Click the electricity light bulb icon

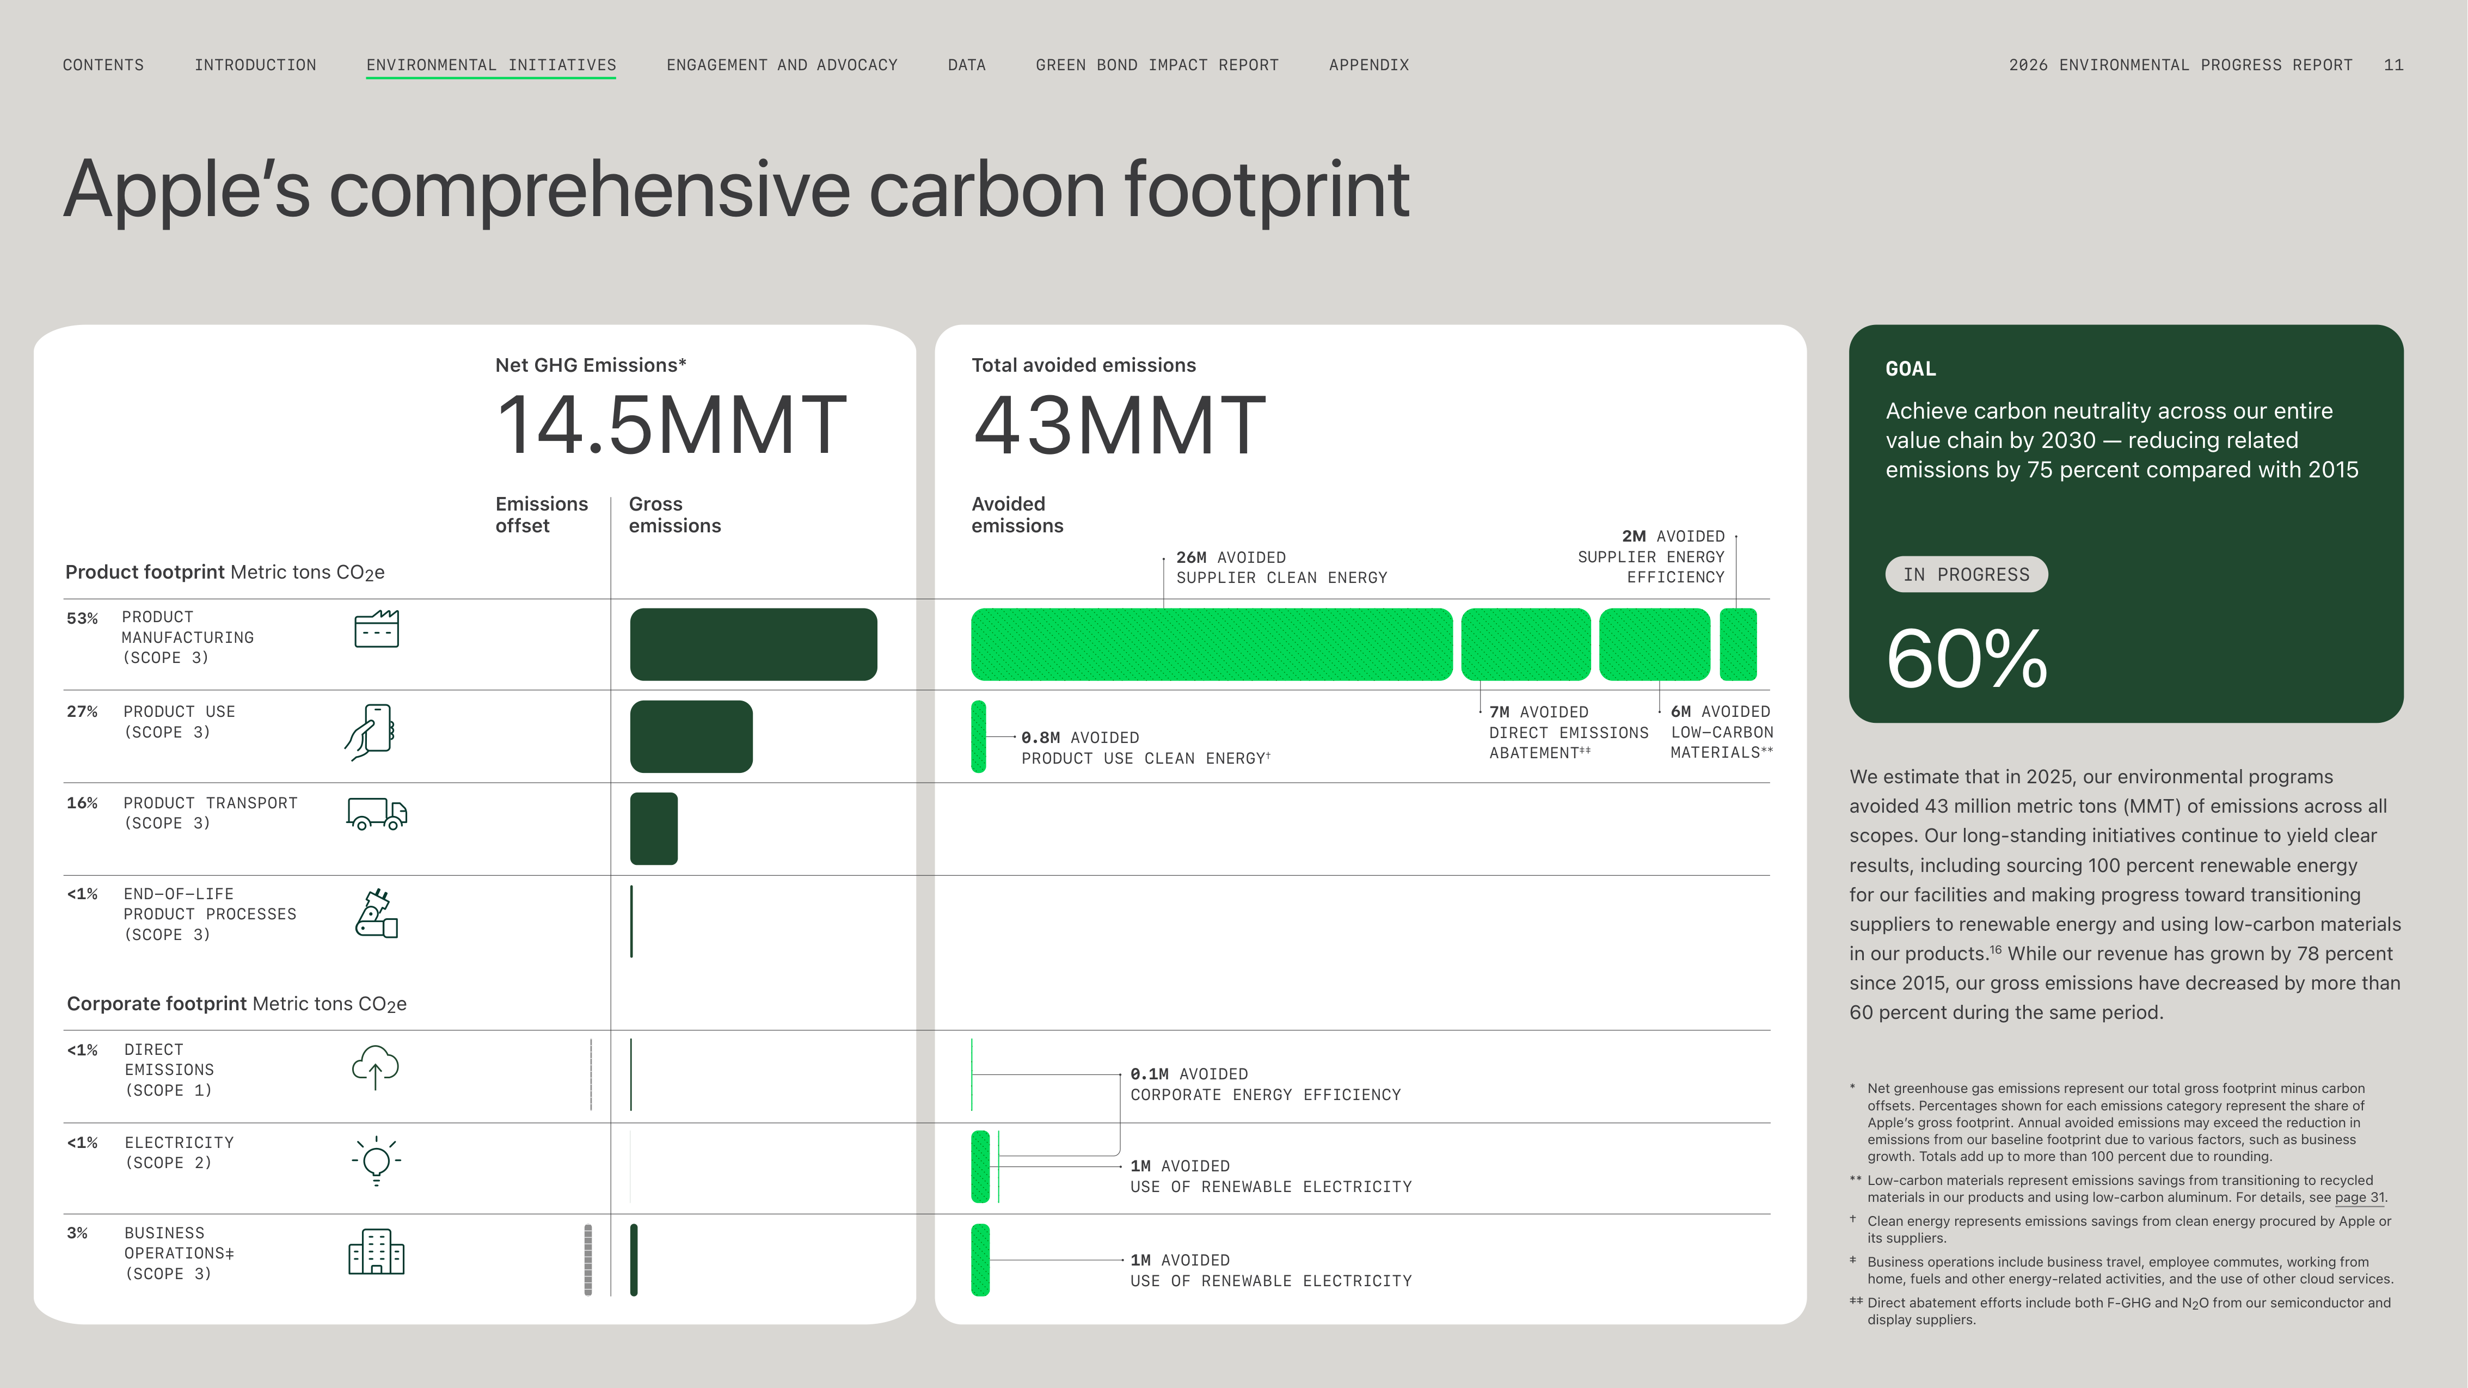coord(377,1160)
